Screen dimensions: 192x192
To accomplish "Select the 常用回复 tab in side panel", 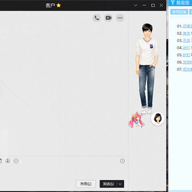I will 179,12.
